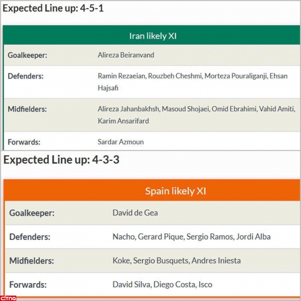Click the orange "Spain likely XI" header
Image resolution: width=301 pixels, height=301 pixels.
[x=175, y=191]
